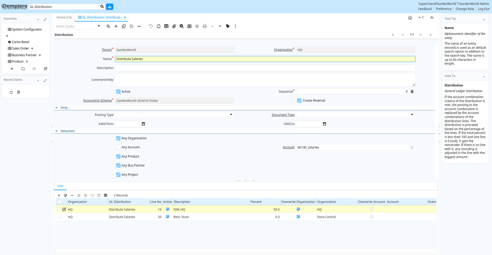Collapse the Selection section

[56, 131]
